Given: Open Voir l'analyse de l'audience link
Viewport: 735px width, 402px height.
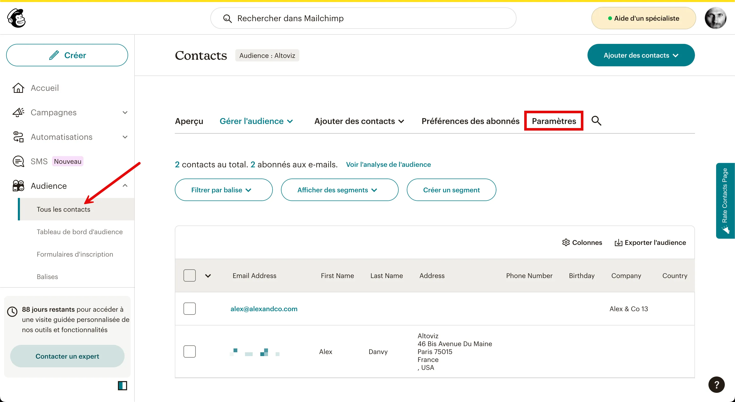Looking at the screenshot, I should tap(388, 165).
